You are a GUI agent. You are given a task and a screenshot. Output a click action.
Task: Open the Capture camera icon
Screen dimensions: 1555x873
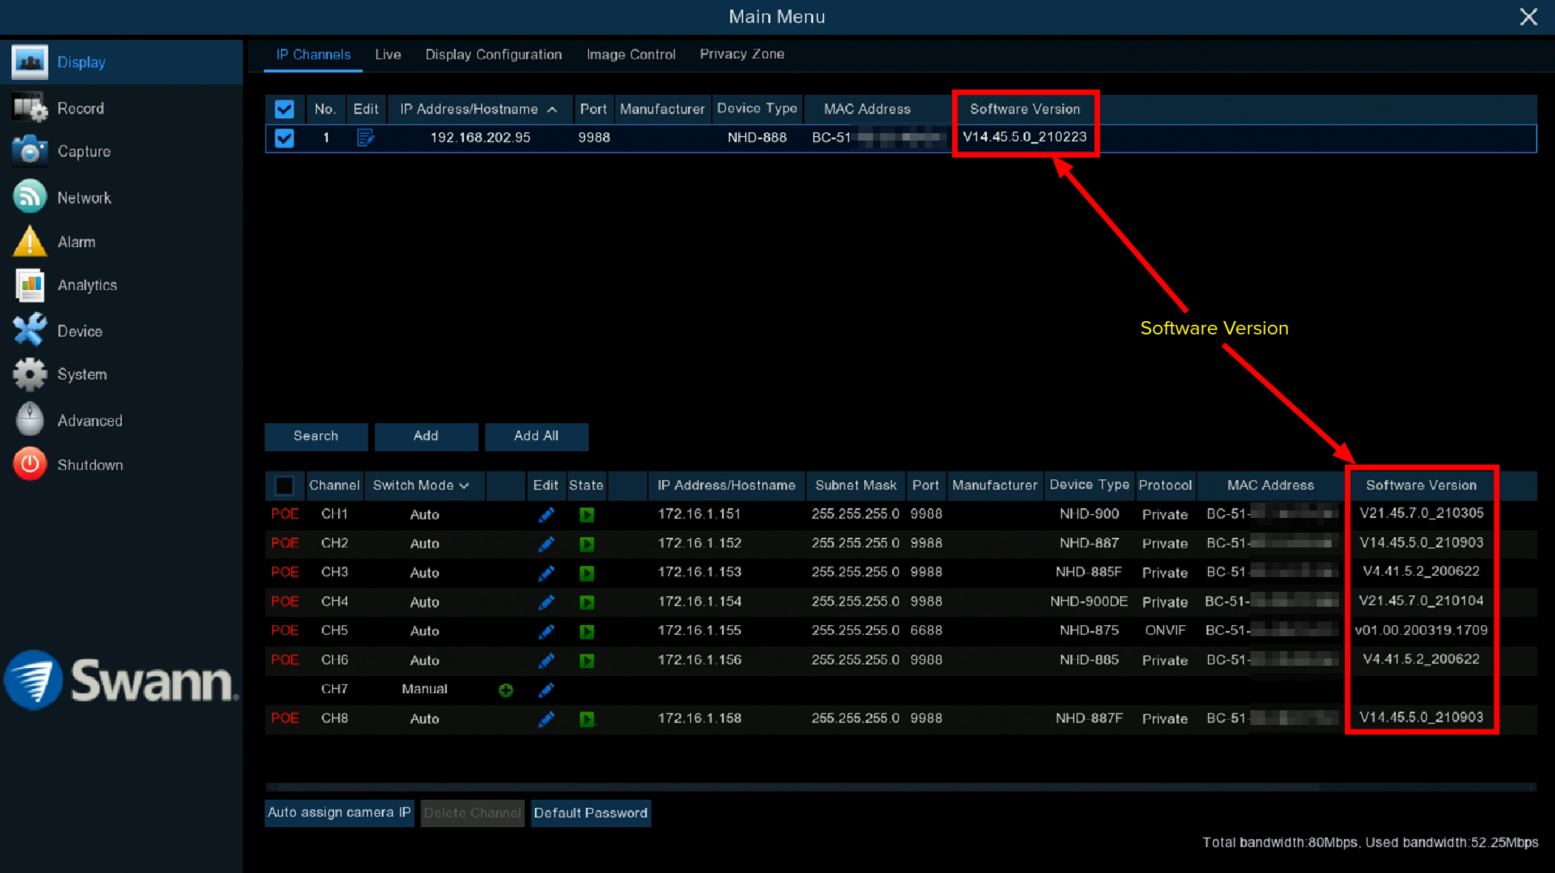click(30, 151)
